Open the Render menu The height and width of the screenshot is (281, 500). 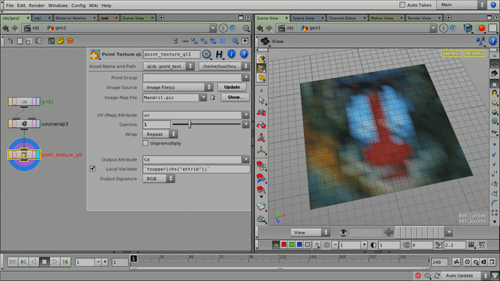(x=37, y=5)
